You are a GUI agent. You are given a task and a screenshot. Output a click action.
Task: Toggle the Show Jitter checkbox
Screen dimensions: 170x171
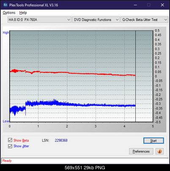[x=10, y=146]
